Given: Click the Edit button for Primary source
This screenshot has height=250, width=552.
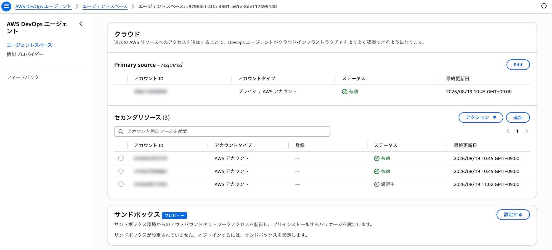Looking at the screenshot, I should (x=518, y=65).
